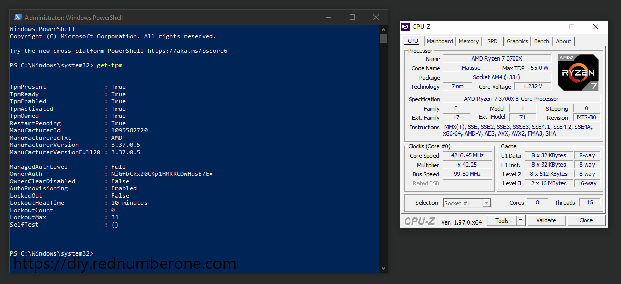Click the OwnerAuth value string
Viewport: 621px width, 284px height.
click(162, 174)
